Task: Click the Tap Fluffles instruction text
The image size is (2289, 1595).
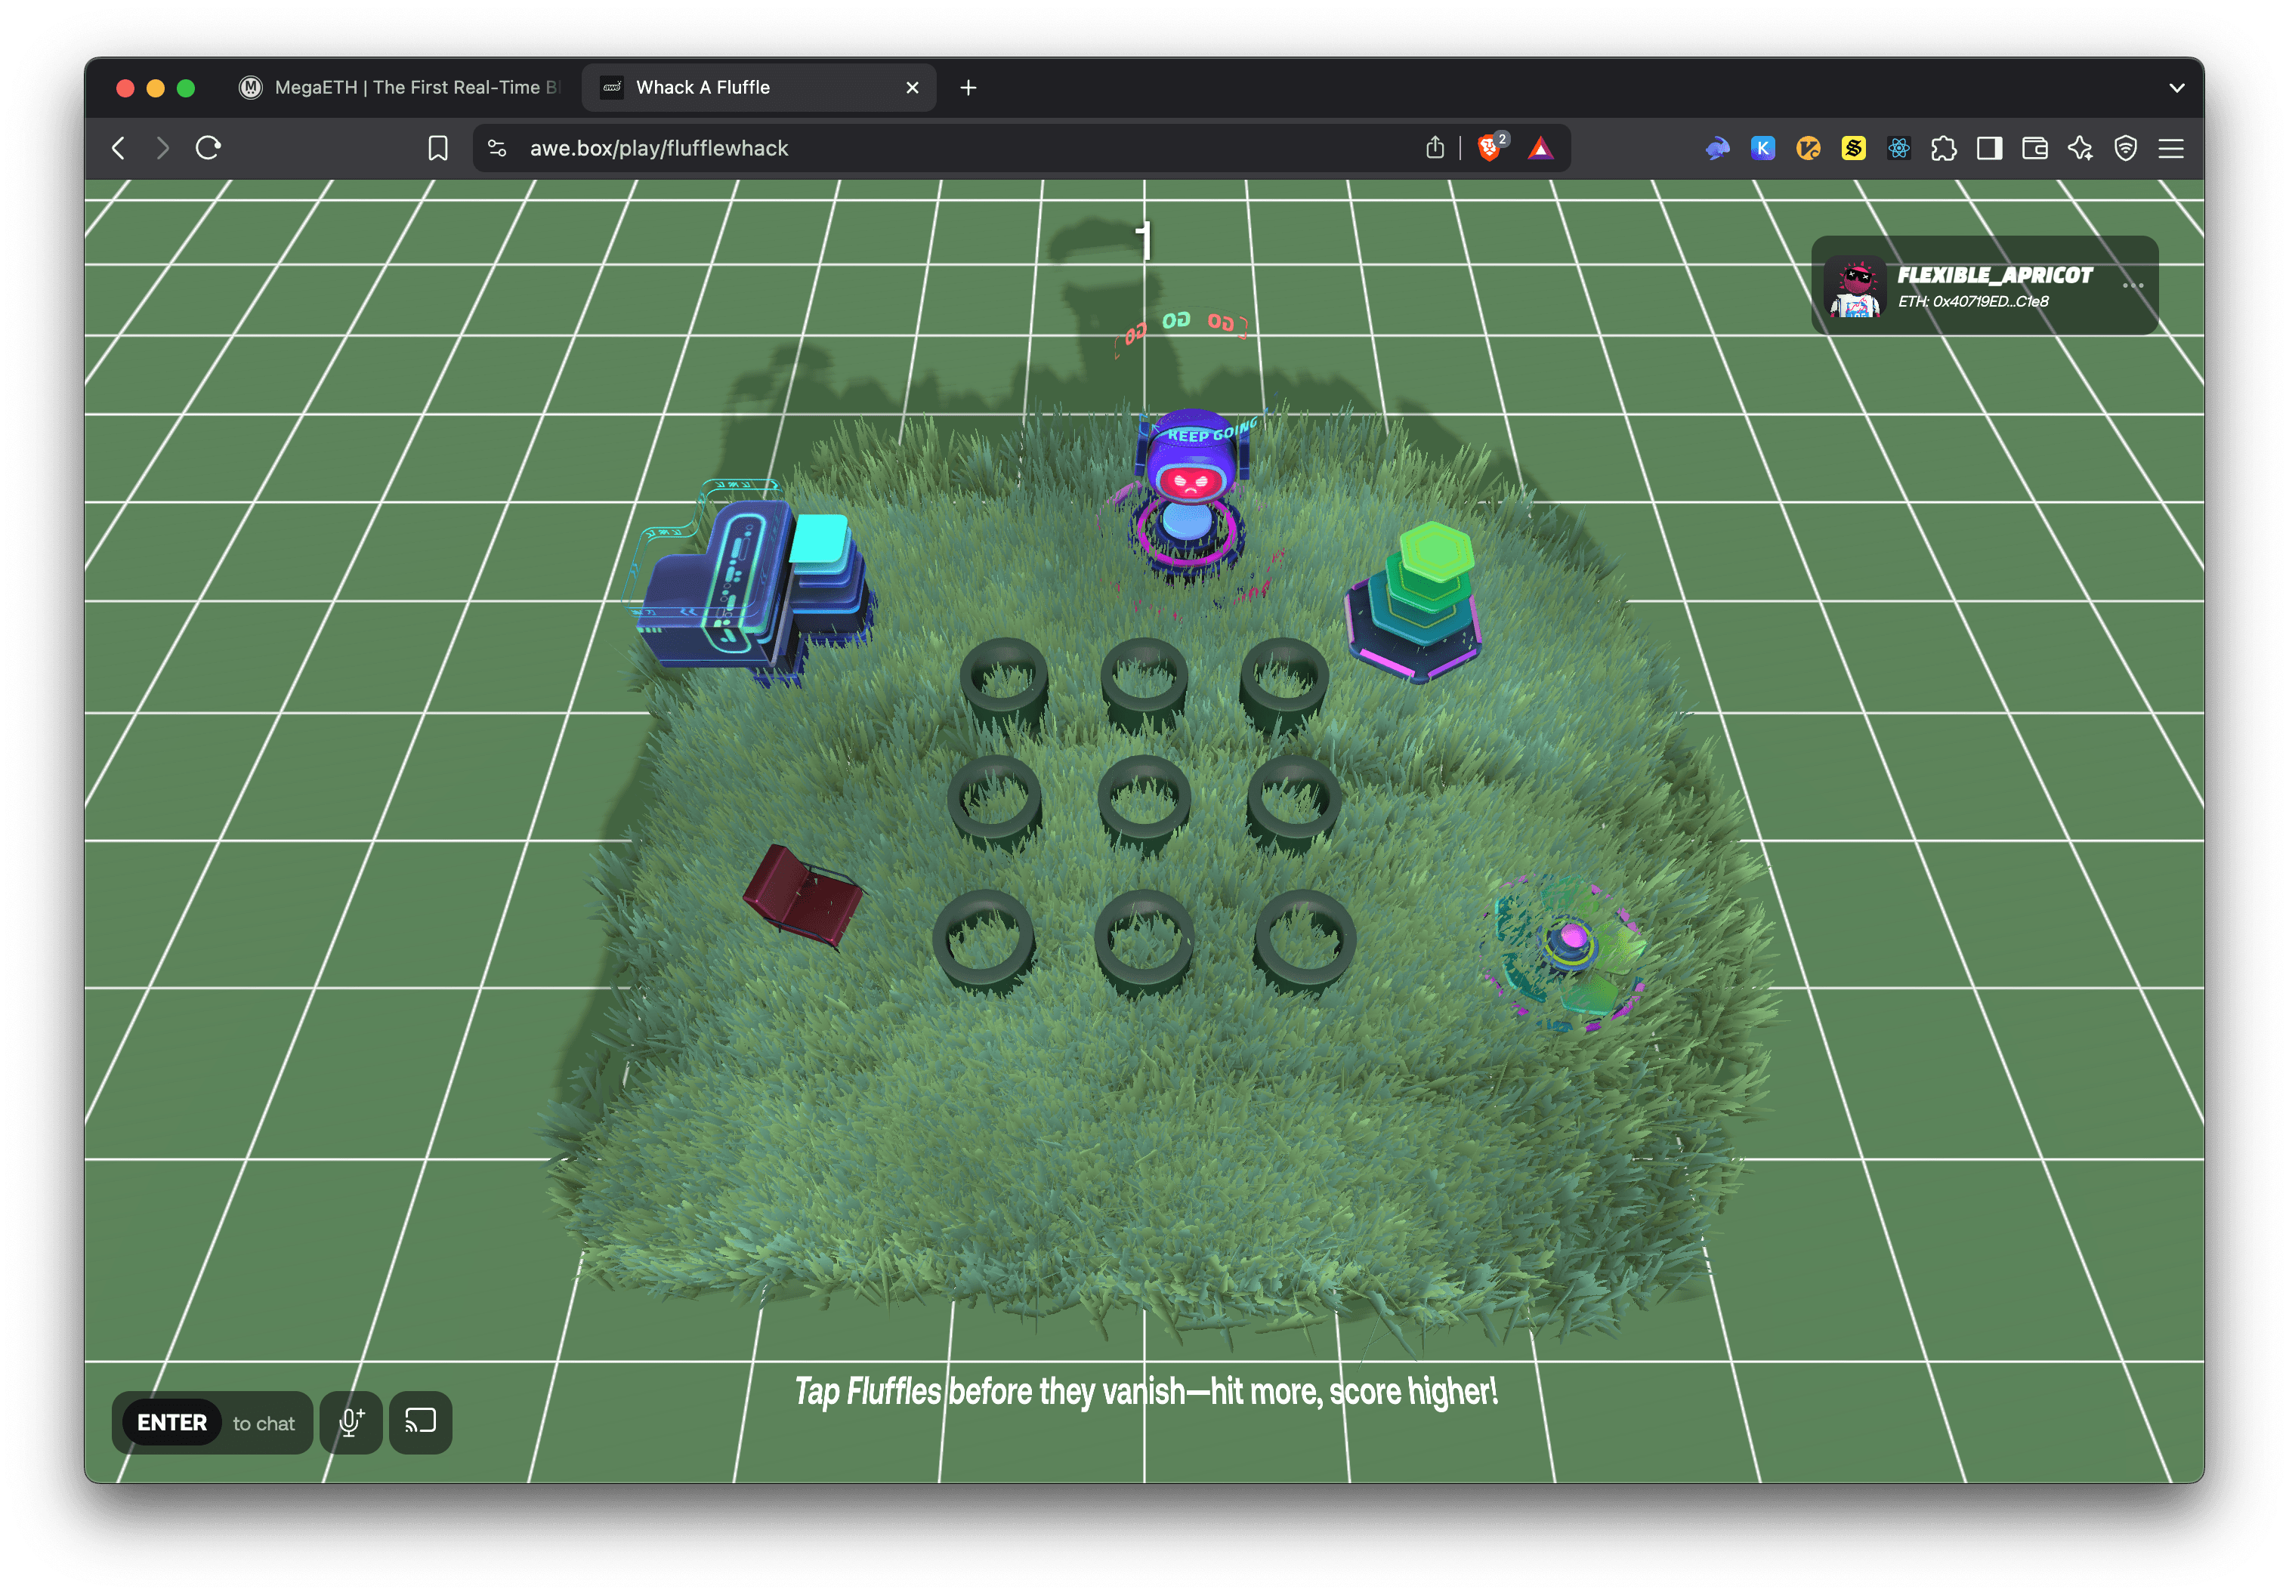Action: pyautogui.click(x=1145, y=1392)
